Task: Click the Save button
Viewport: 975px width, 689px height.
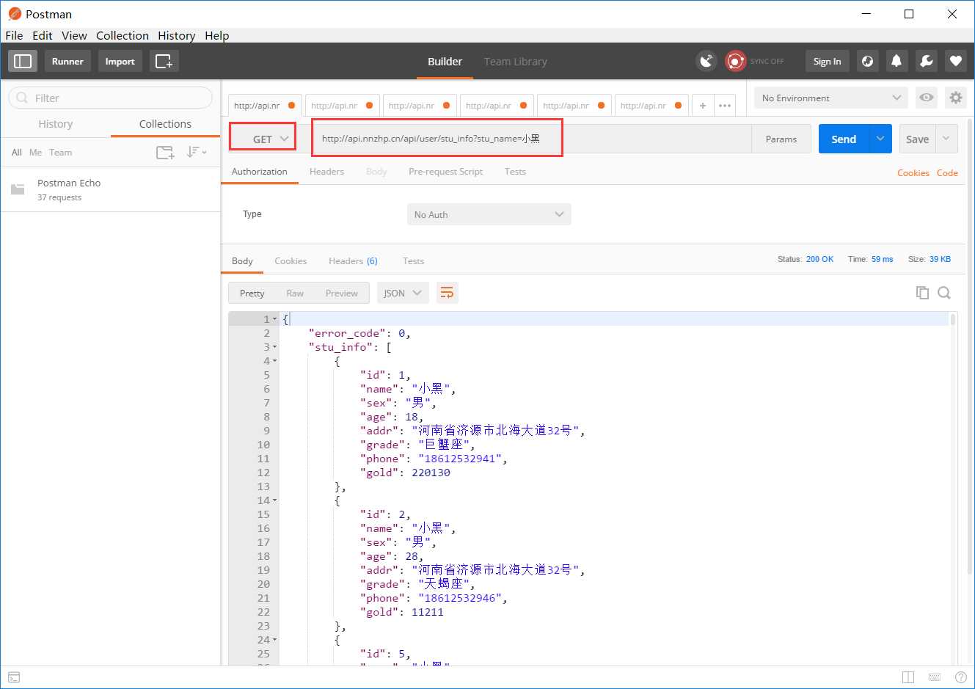Action: coord(917,139)
